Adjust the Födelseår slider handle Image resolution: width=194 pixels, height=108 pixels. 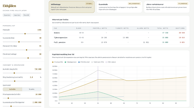coord(25,34)
